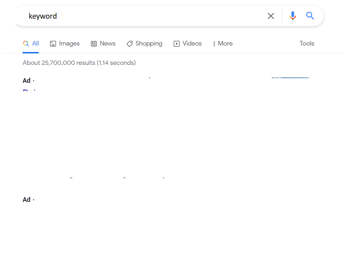This screenshot has width=344, height=261.
Task: Click the colored magnifier icon beside All
Action: coord(26,43)
